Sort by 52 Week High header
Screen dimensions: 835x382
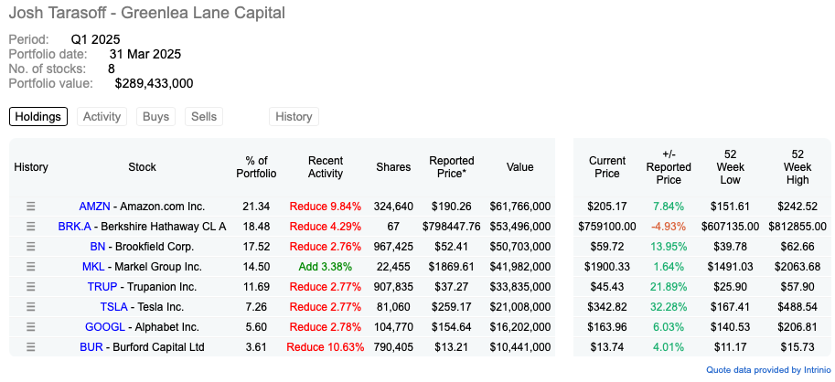pos(798,167)
